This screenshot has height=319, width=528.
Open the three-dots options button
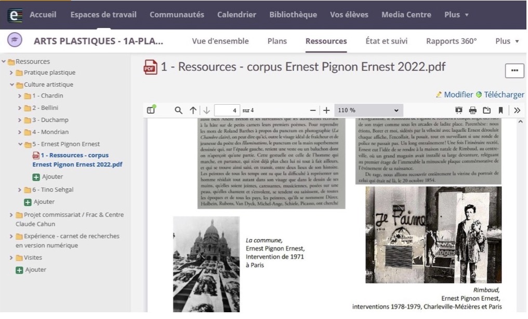coord(514,71)
